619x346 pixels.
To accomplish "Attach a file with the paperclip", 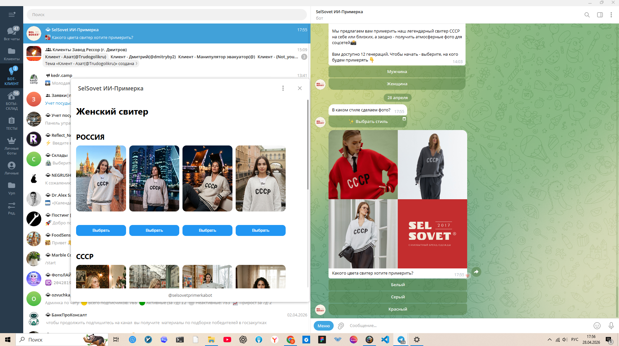I will click(x=341, y=326).
